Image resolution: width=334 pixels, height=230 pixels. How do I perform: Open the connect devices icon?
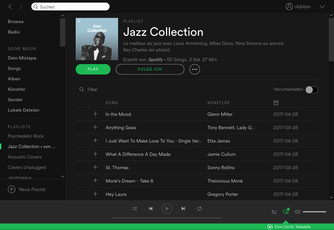[286, 212]
